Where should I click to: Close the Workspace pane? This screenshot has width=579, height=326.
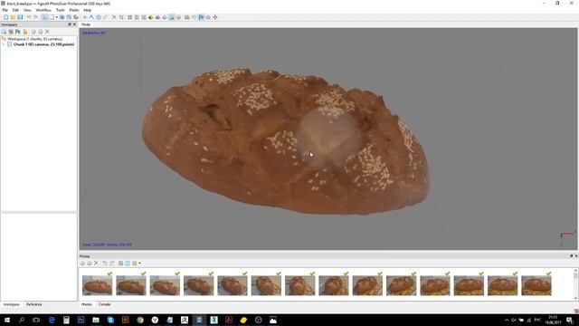click(x=74, y=24)
